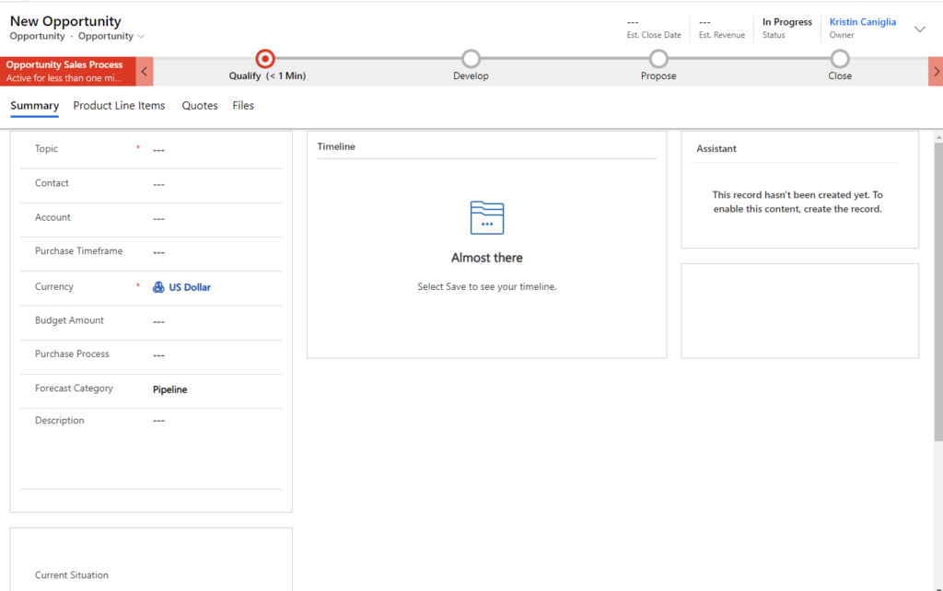
Task: Click the US Dollar currency link
Action: click(x=190, y=287)
